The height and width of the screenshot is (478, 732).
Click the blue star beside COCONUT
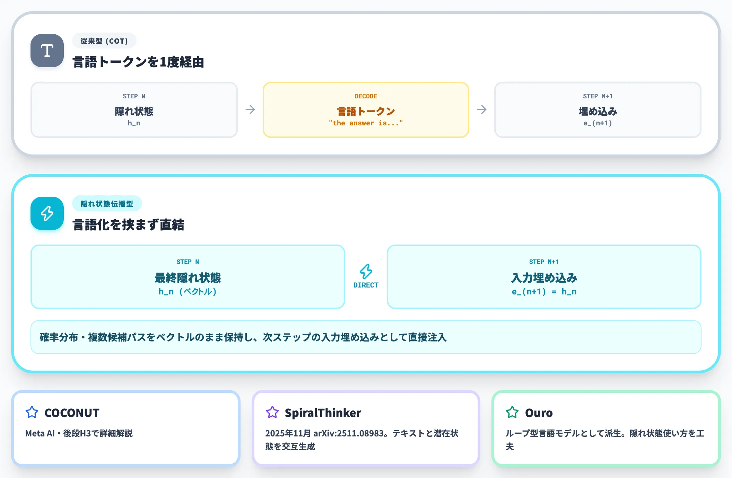coord(32,412)
